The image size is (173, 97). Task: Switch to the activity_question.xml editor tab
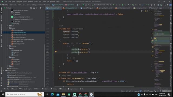coord(71,8)
